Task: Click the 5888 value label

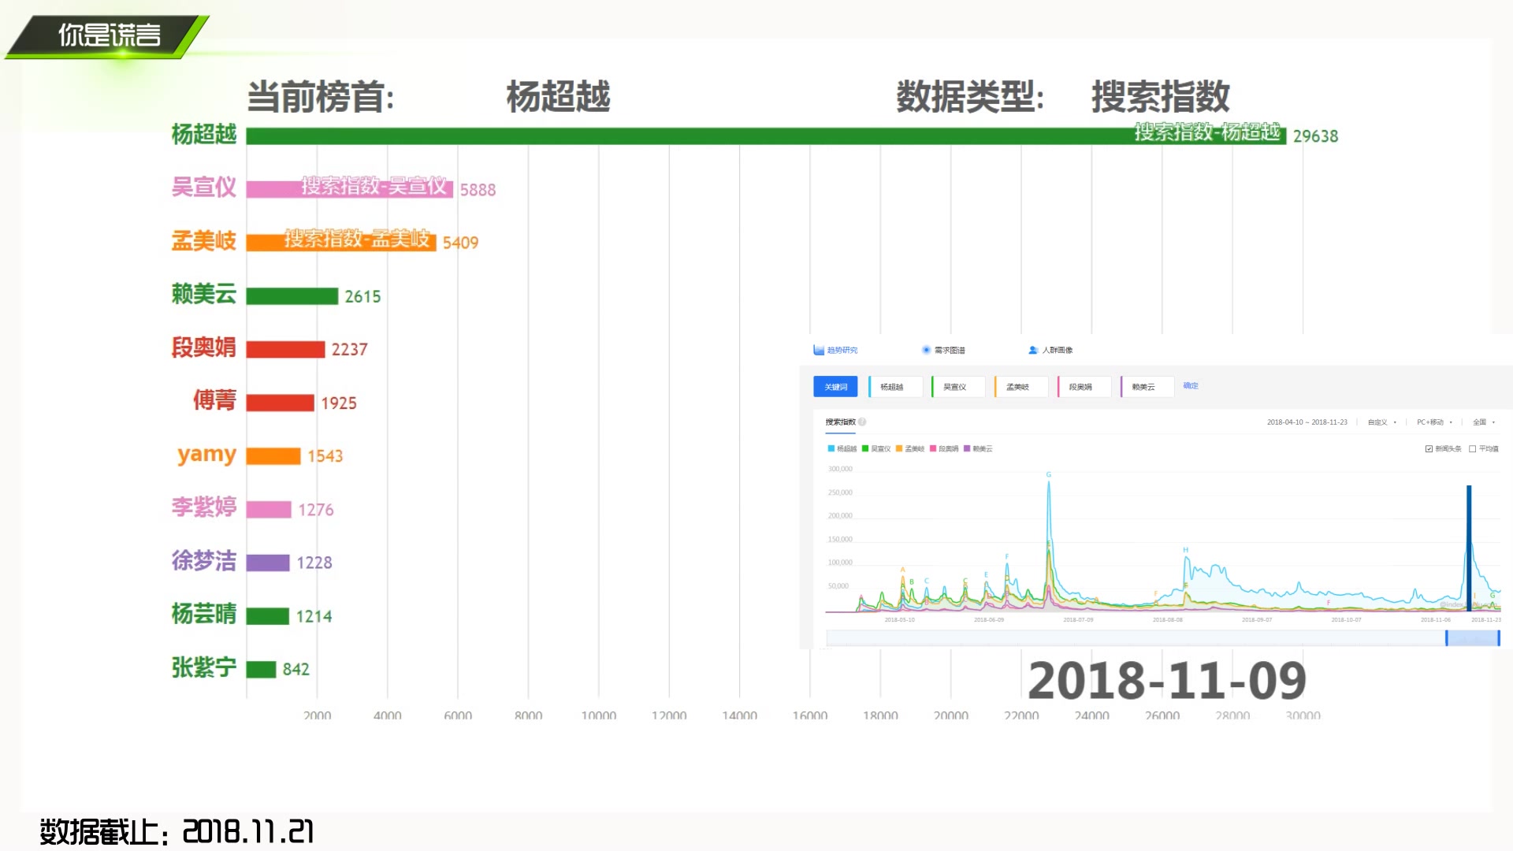Action: point(478,190)
